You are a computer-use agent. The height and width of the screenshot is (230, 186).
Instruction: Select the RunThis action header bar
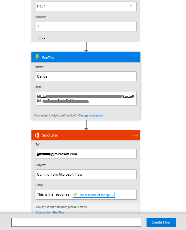[86, 57]
